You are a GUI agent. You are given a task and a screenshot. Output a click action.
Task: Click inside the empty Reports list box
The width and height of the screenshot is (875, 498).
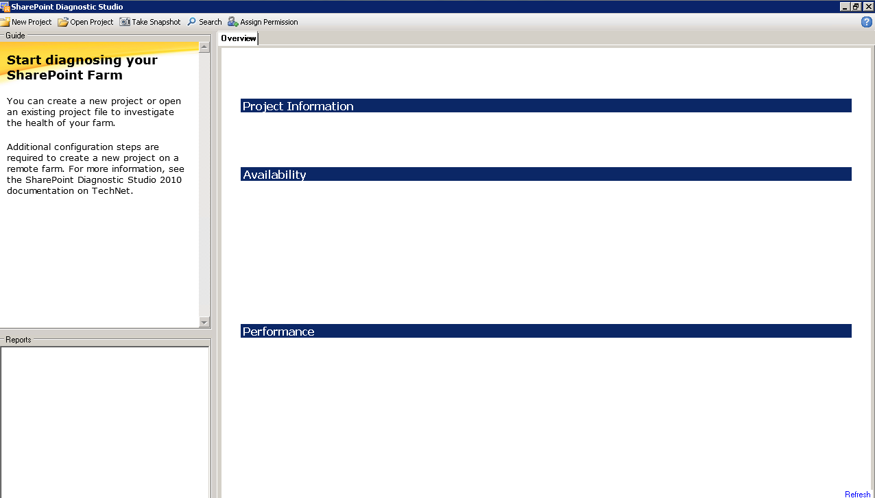(x=105, y=422)
